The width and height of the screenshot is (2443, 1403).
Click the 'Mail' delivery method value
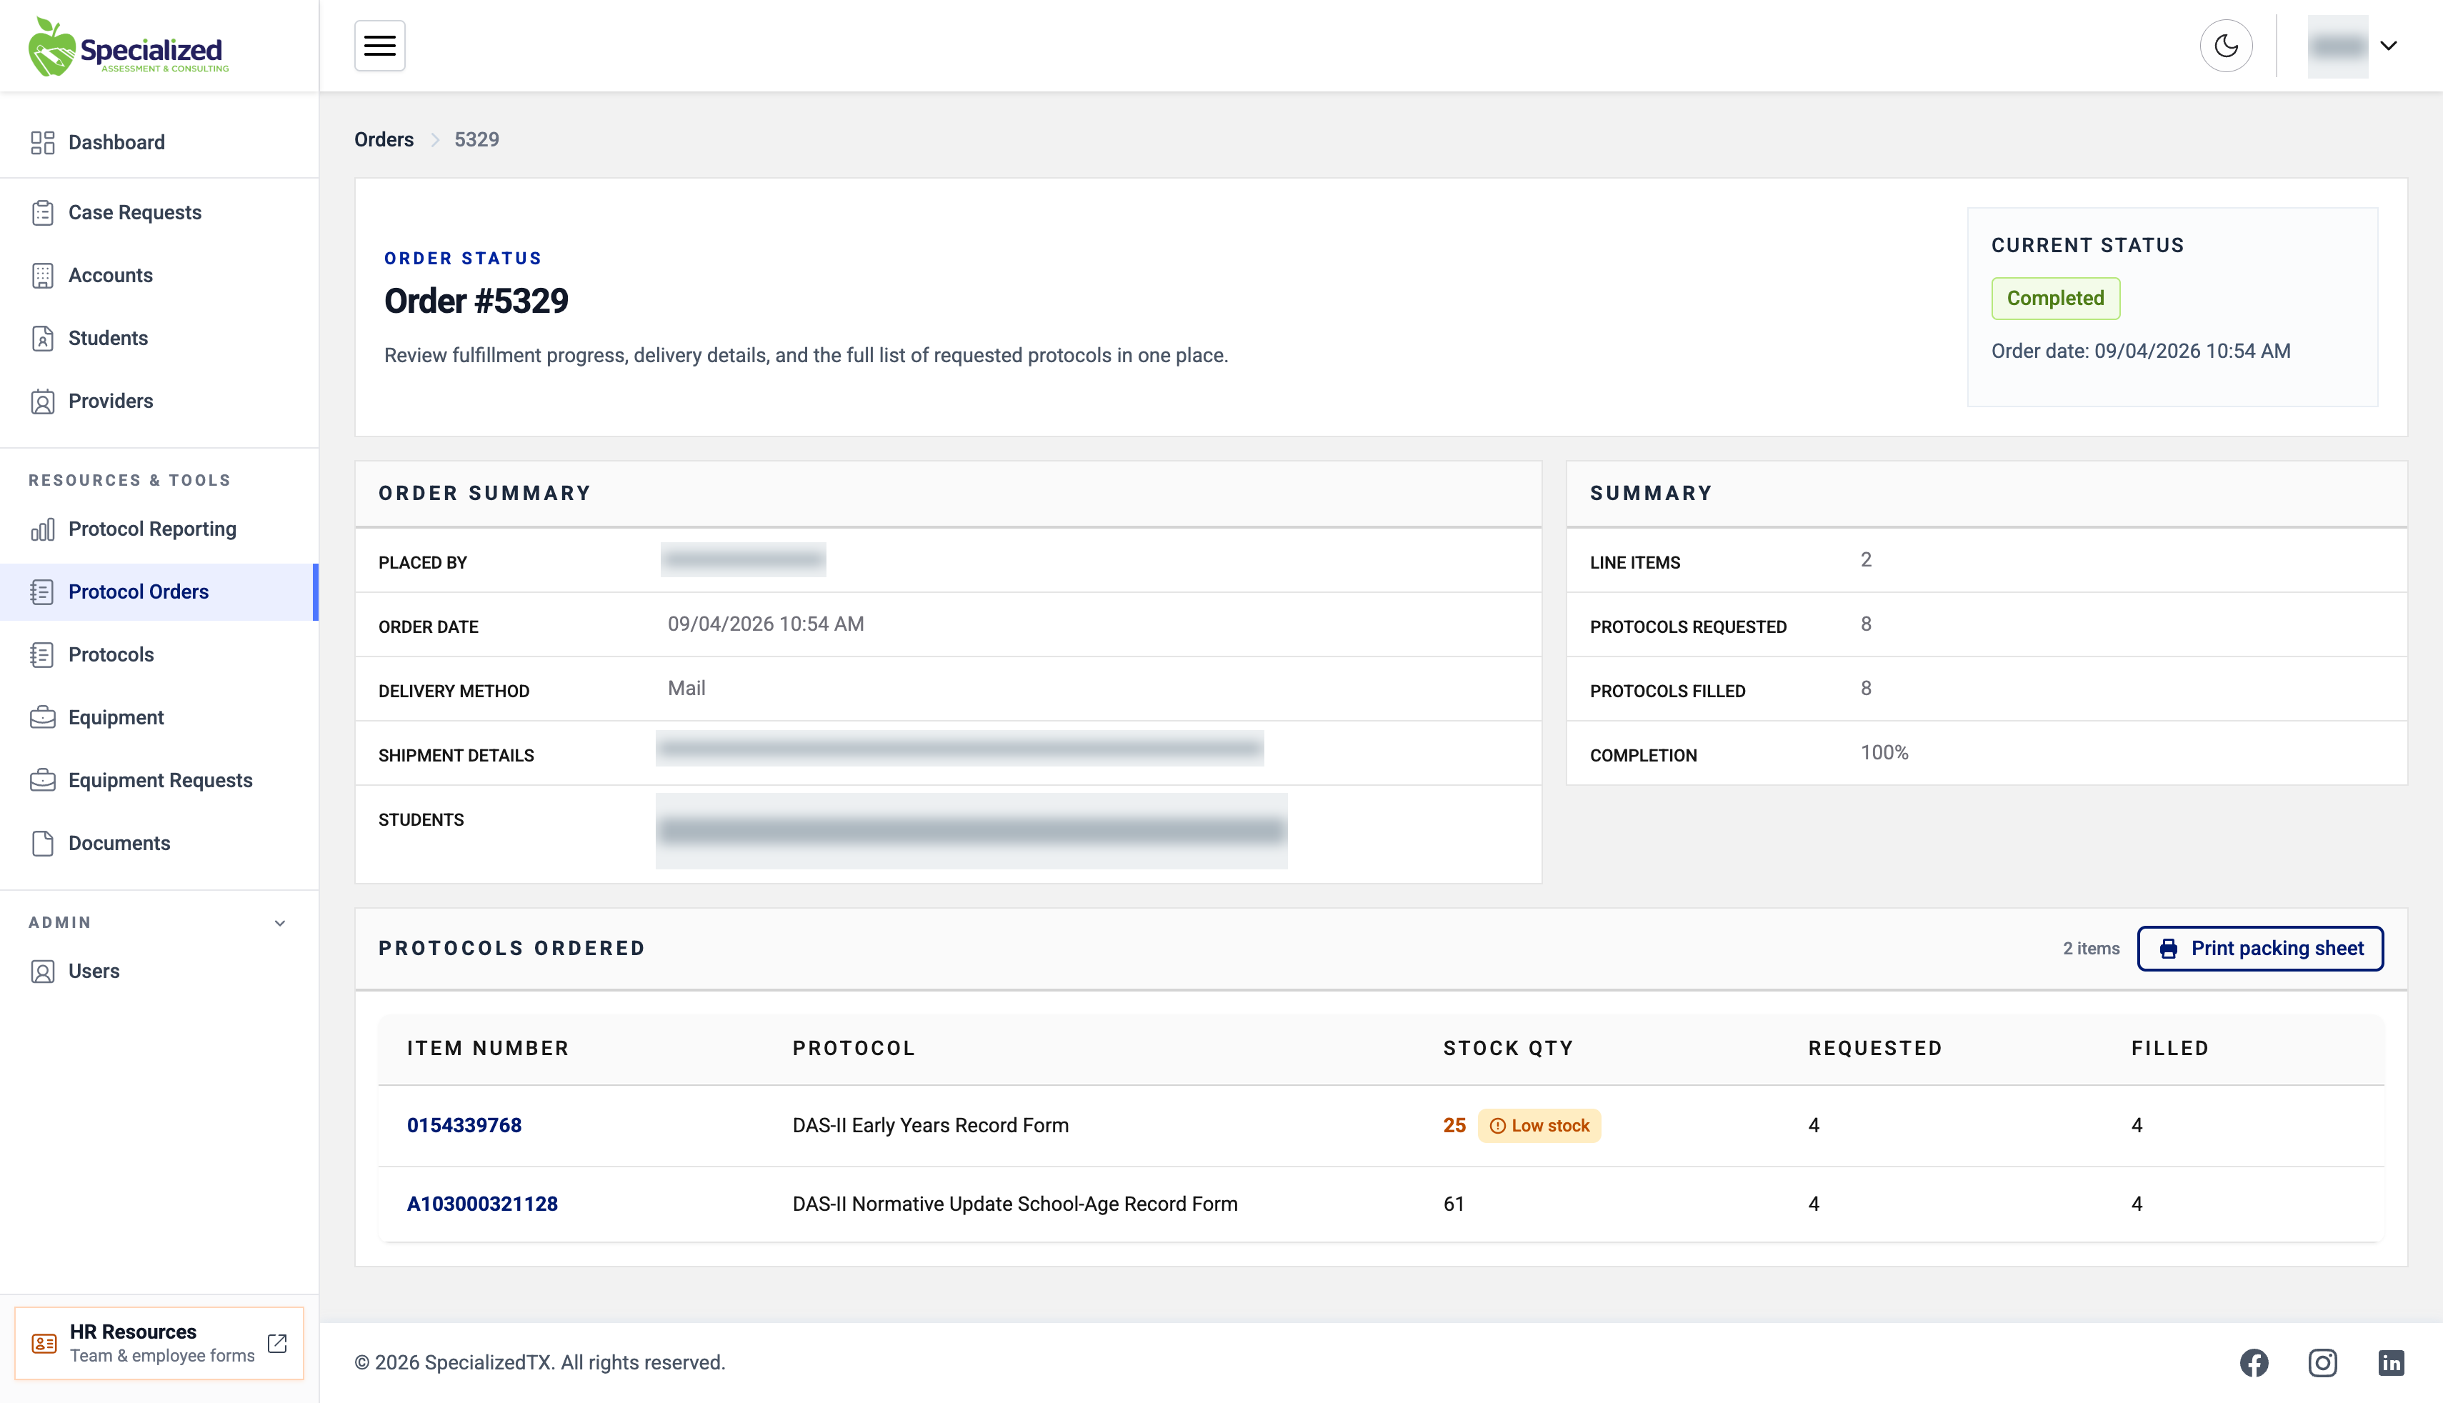coord(687,688)
